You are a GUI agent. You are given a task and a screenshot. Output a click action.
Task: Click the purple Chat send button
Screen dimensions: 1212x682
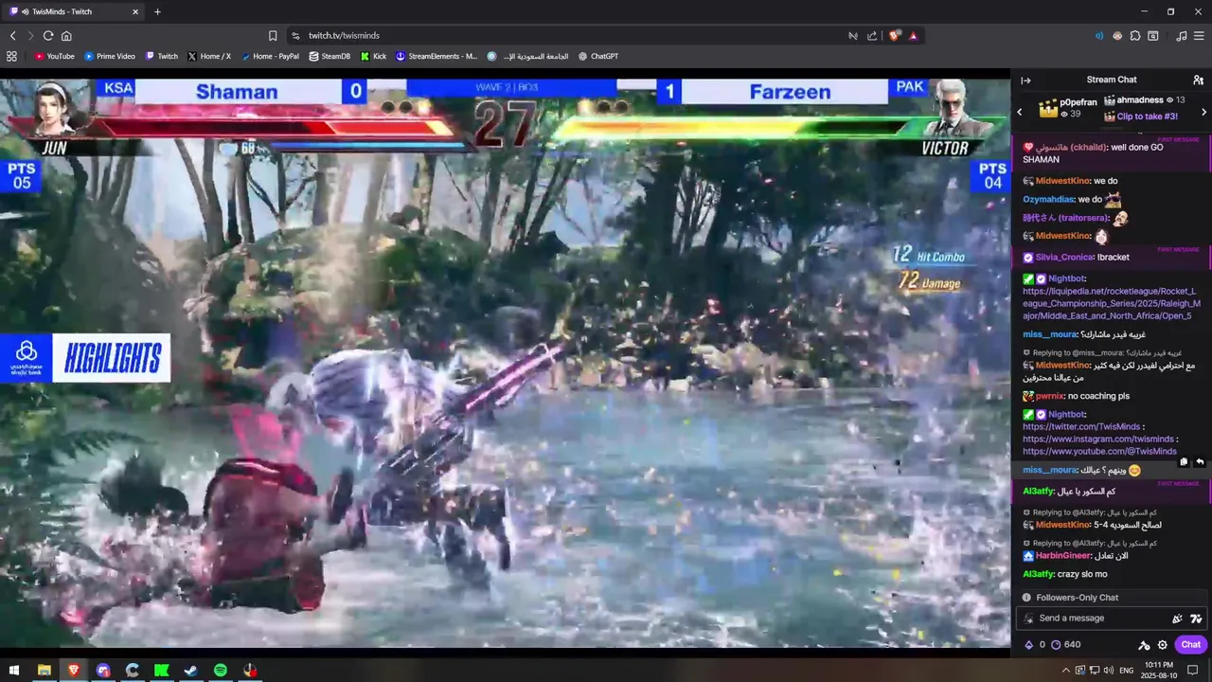click(1190, 645)
